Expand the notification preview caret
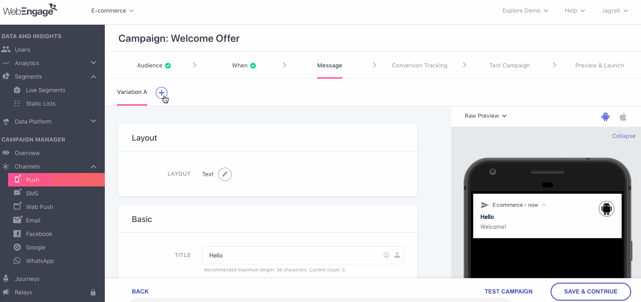 [544, 205]
